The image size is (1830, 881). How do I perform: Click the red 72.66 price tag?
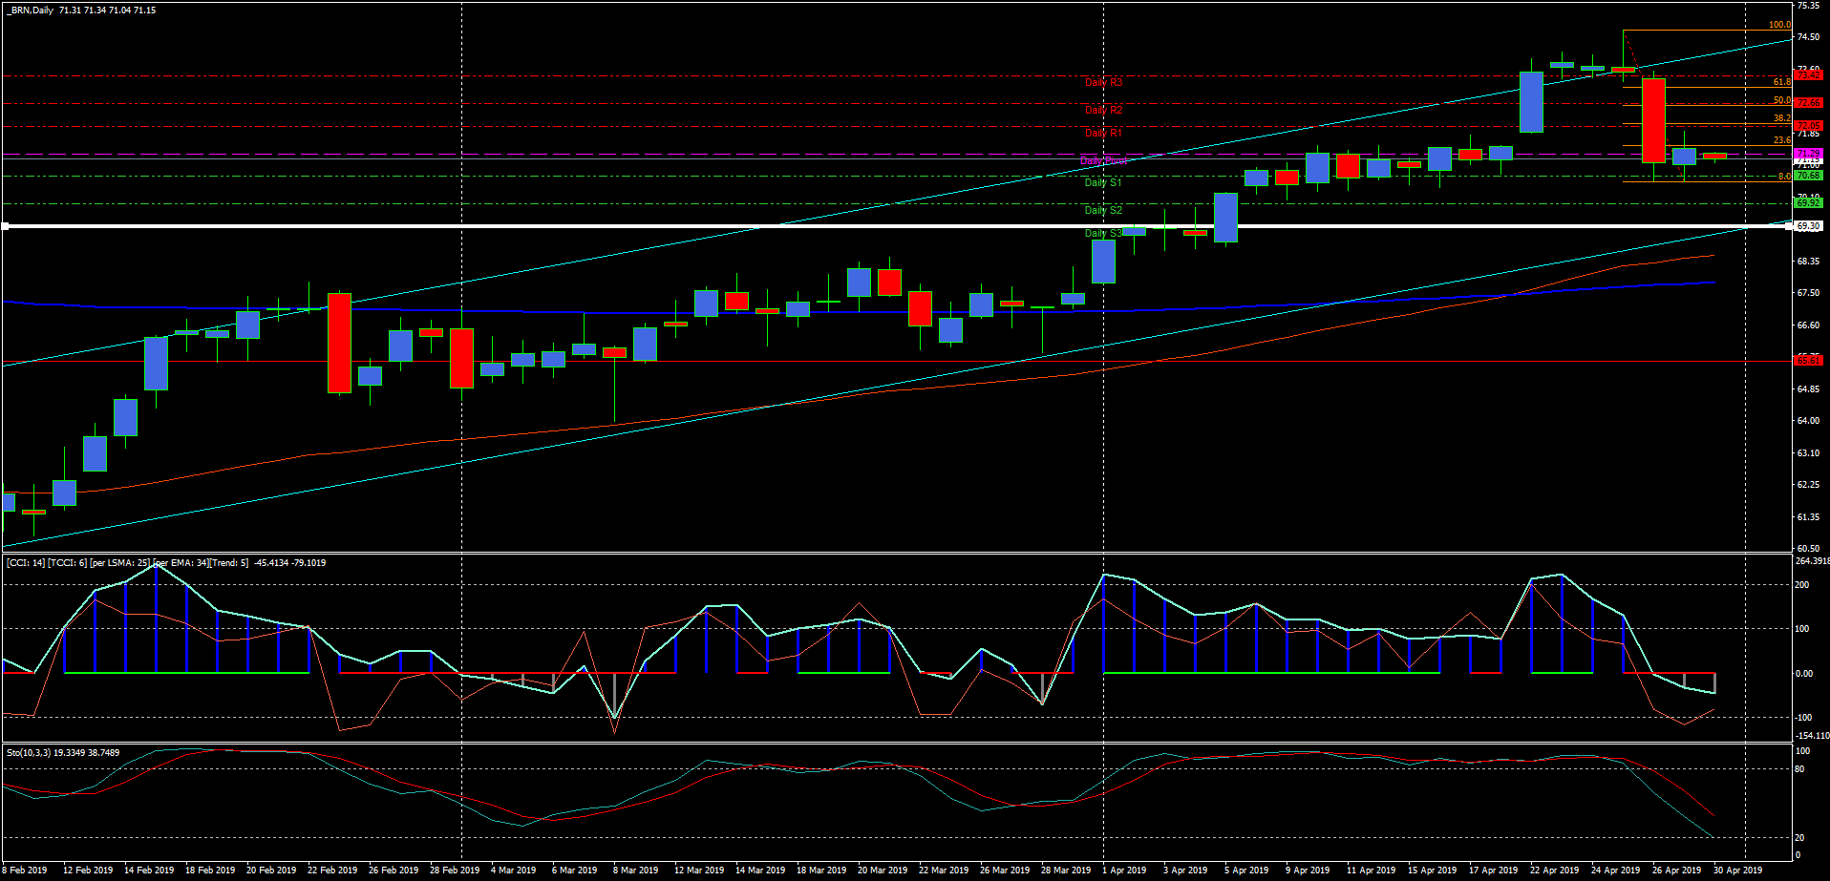1808,103
